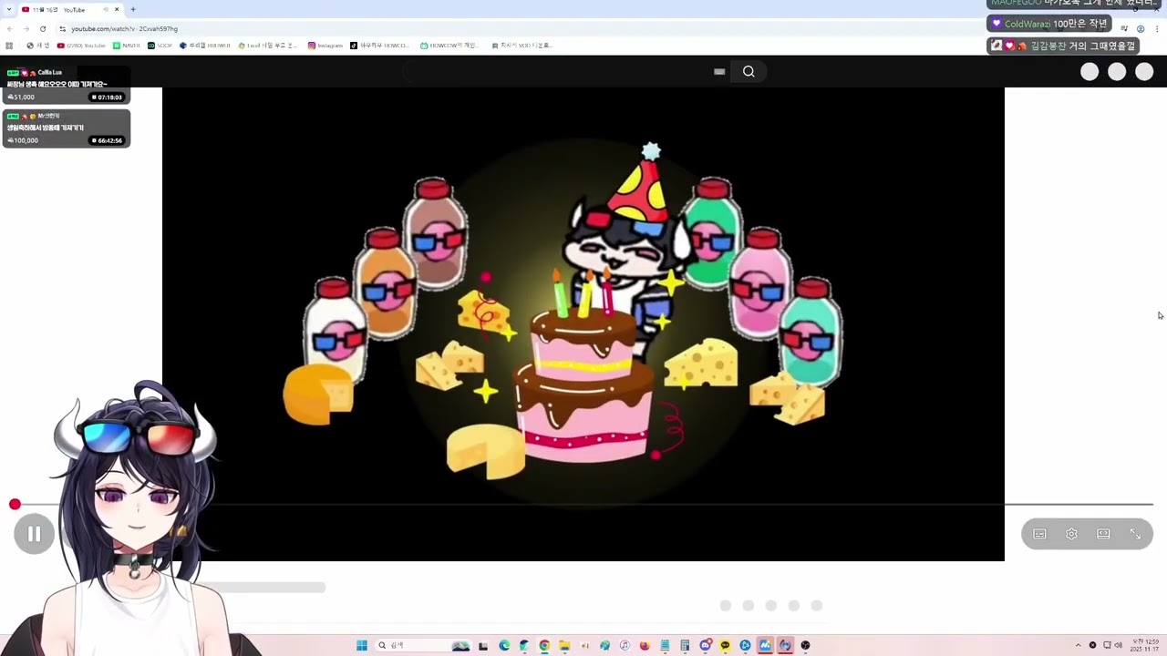Show hidden system tray icons

1078,645
